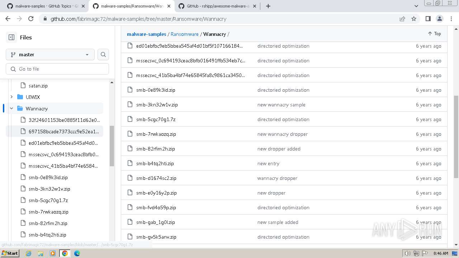This screenshot has width=459, height=258.
Task: Open smb-gab_1g0l.zip in file list
Action: (156, 222)
